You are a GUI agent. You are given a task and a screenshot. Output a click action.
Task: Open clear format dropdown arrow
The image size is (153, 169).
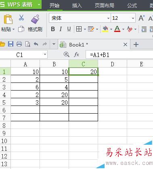(x=135, y=29)
